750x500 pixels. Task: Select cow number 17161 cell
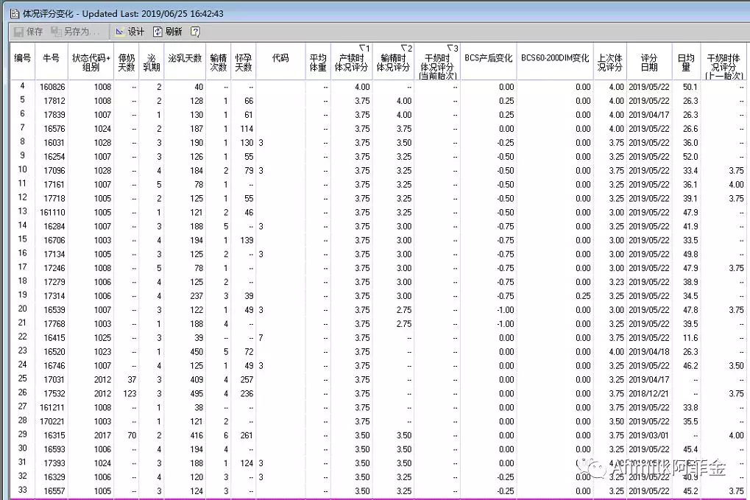54,184
